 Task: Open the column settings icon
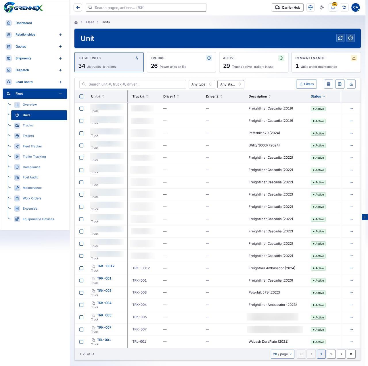point(340,84)
